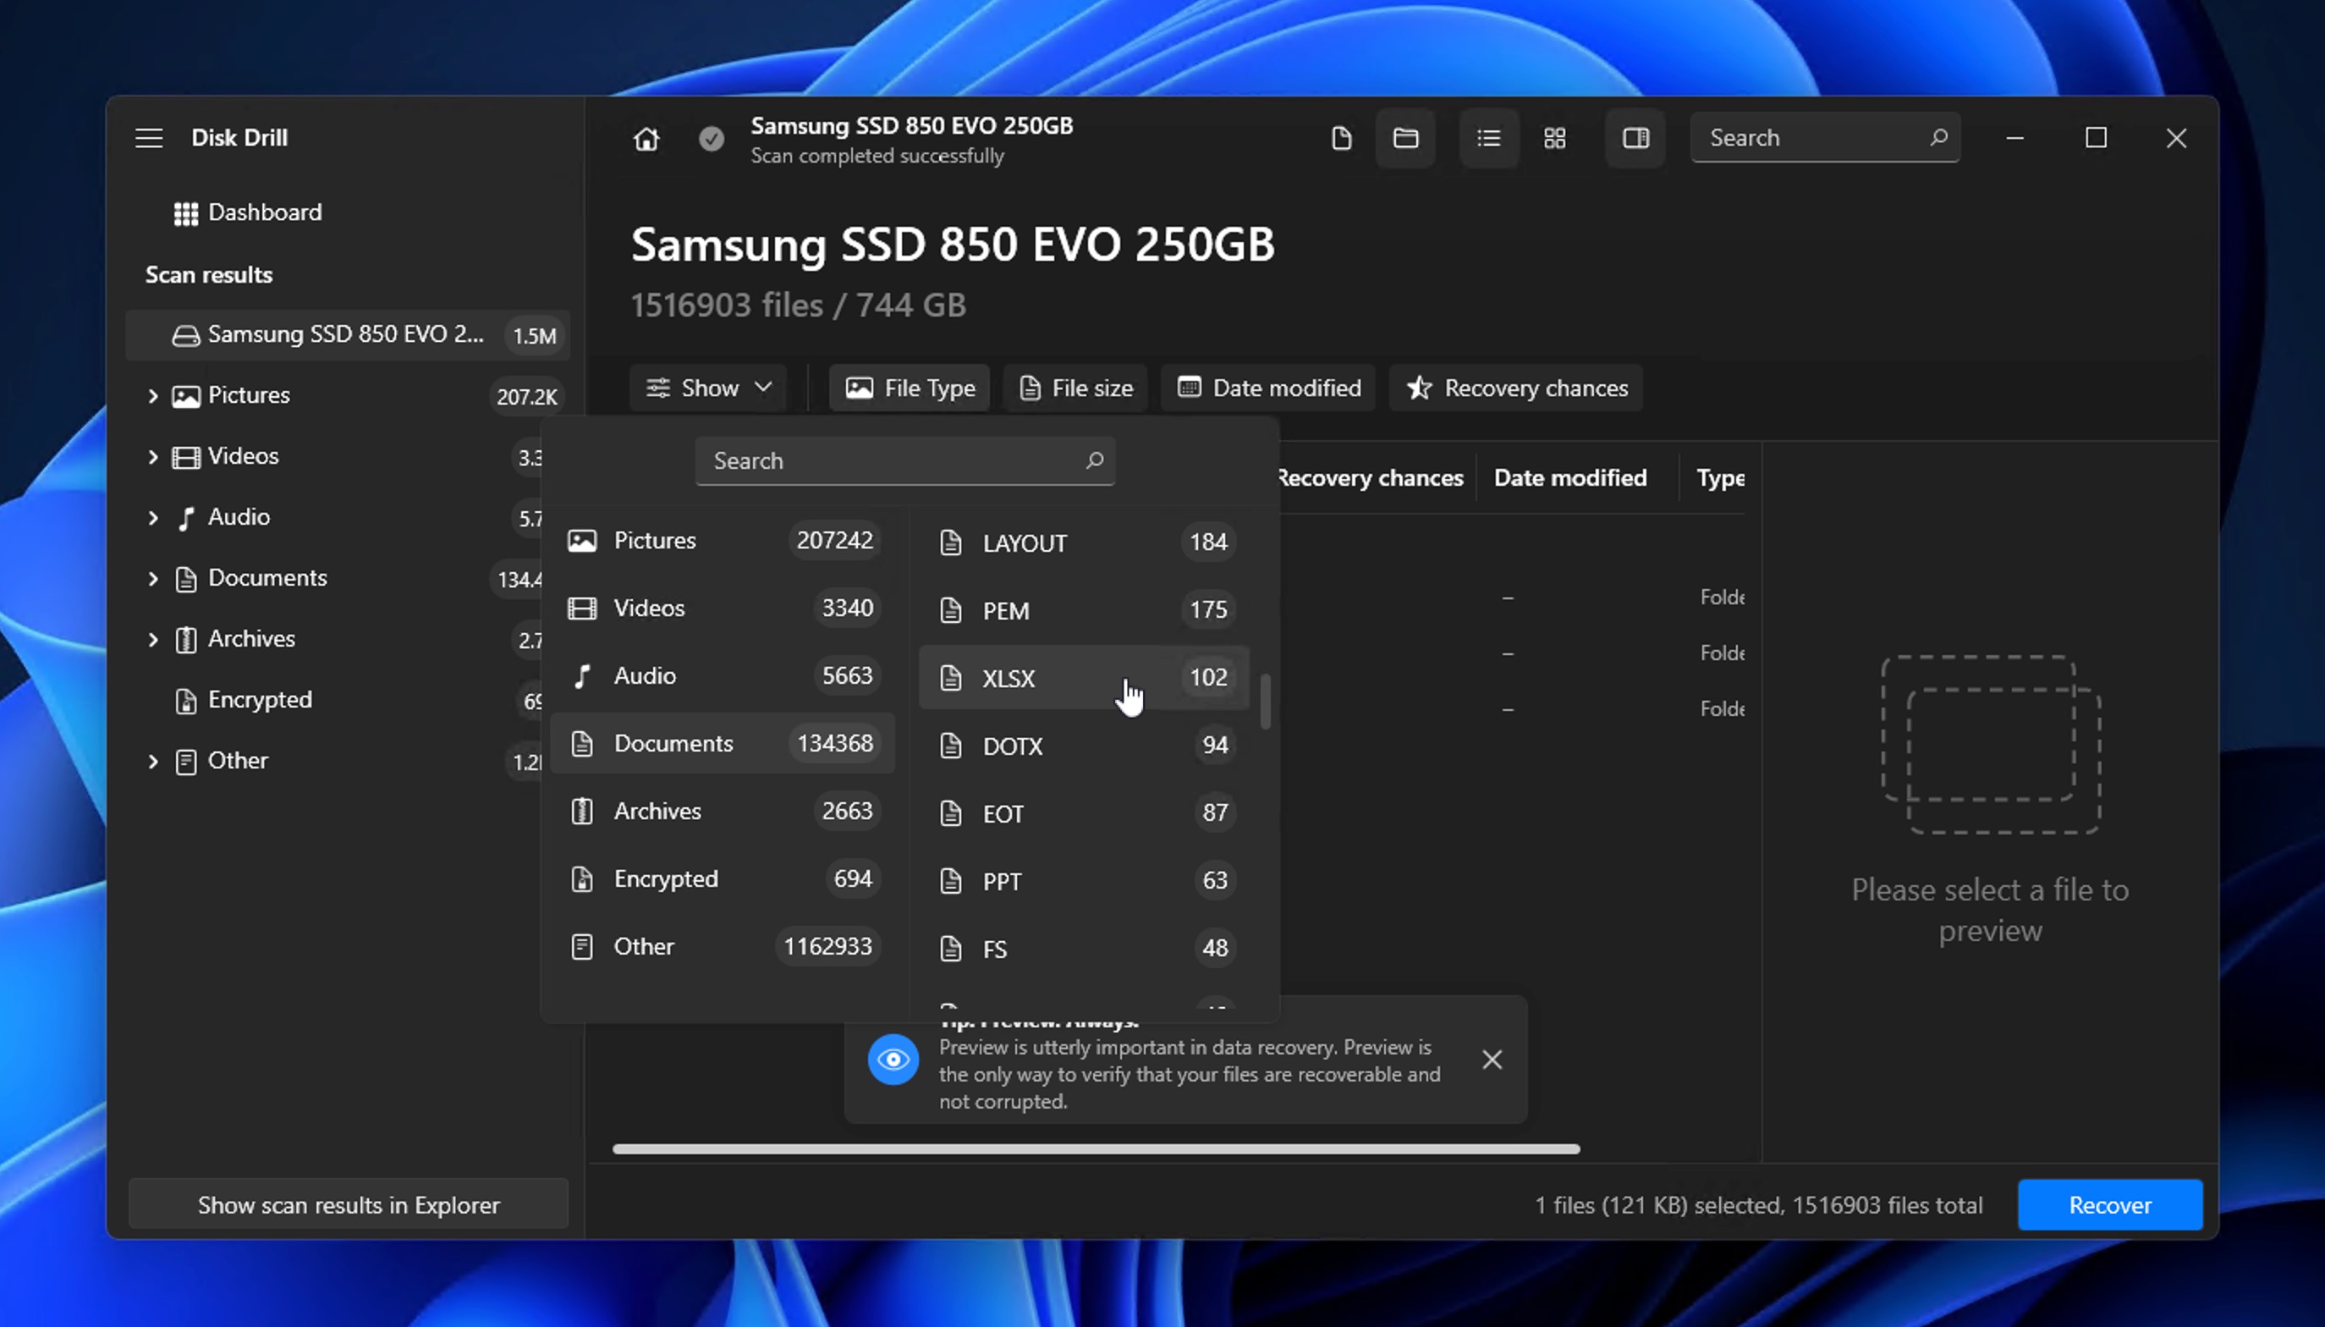Open the hamburger menu beside Disk Drill
The height and width of the screenshot is (1327, 2325).
click(150, 138)
